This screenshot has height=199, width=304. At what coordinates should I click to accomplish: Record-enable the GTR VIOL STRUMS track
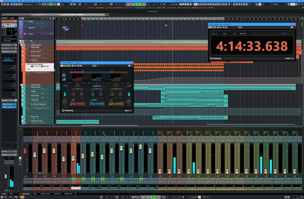32,66
